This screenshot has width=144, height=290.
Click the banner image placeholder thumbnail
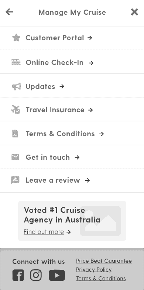tap(100, 221)
